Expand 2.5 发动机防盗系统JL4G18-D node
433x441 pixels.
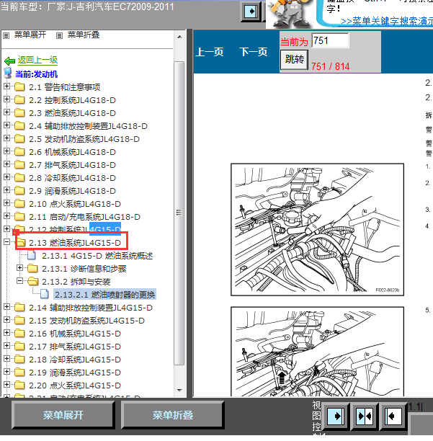6,138
